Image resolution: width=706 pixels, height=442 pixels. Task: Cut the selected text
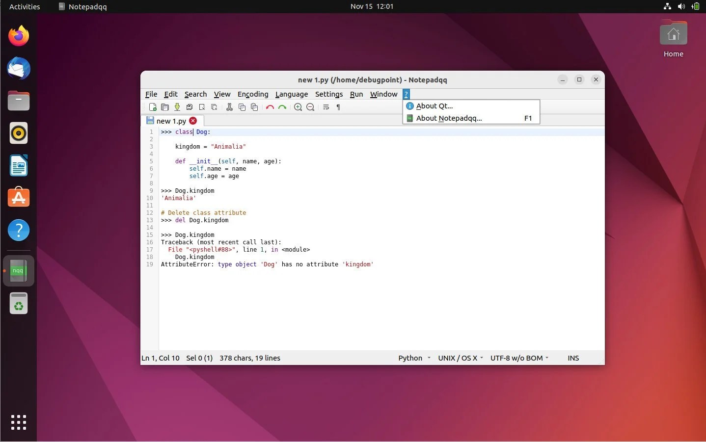coord(230,107)
